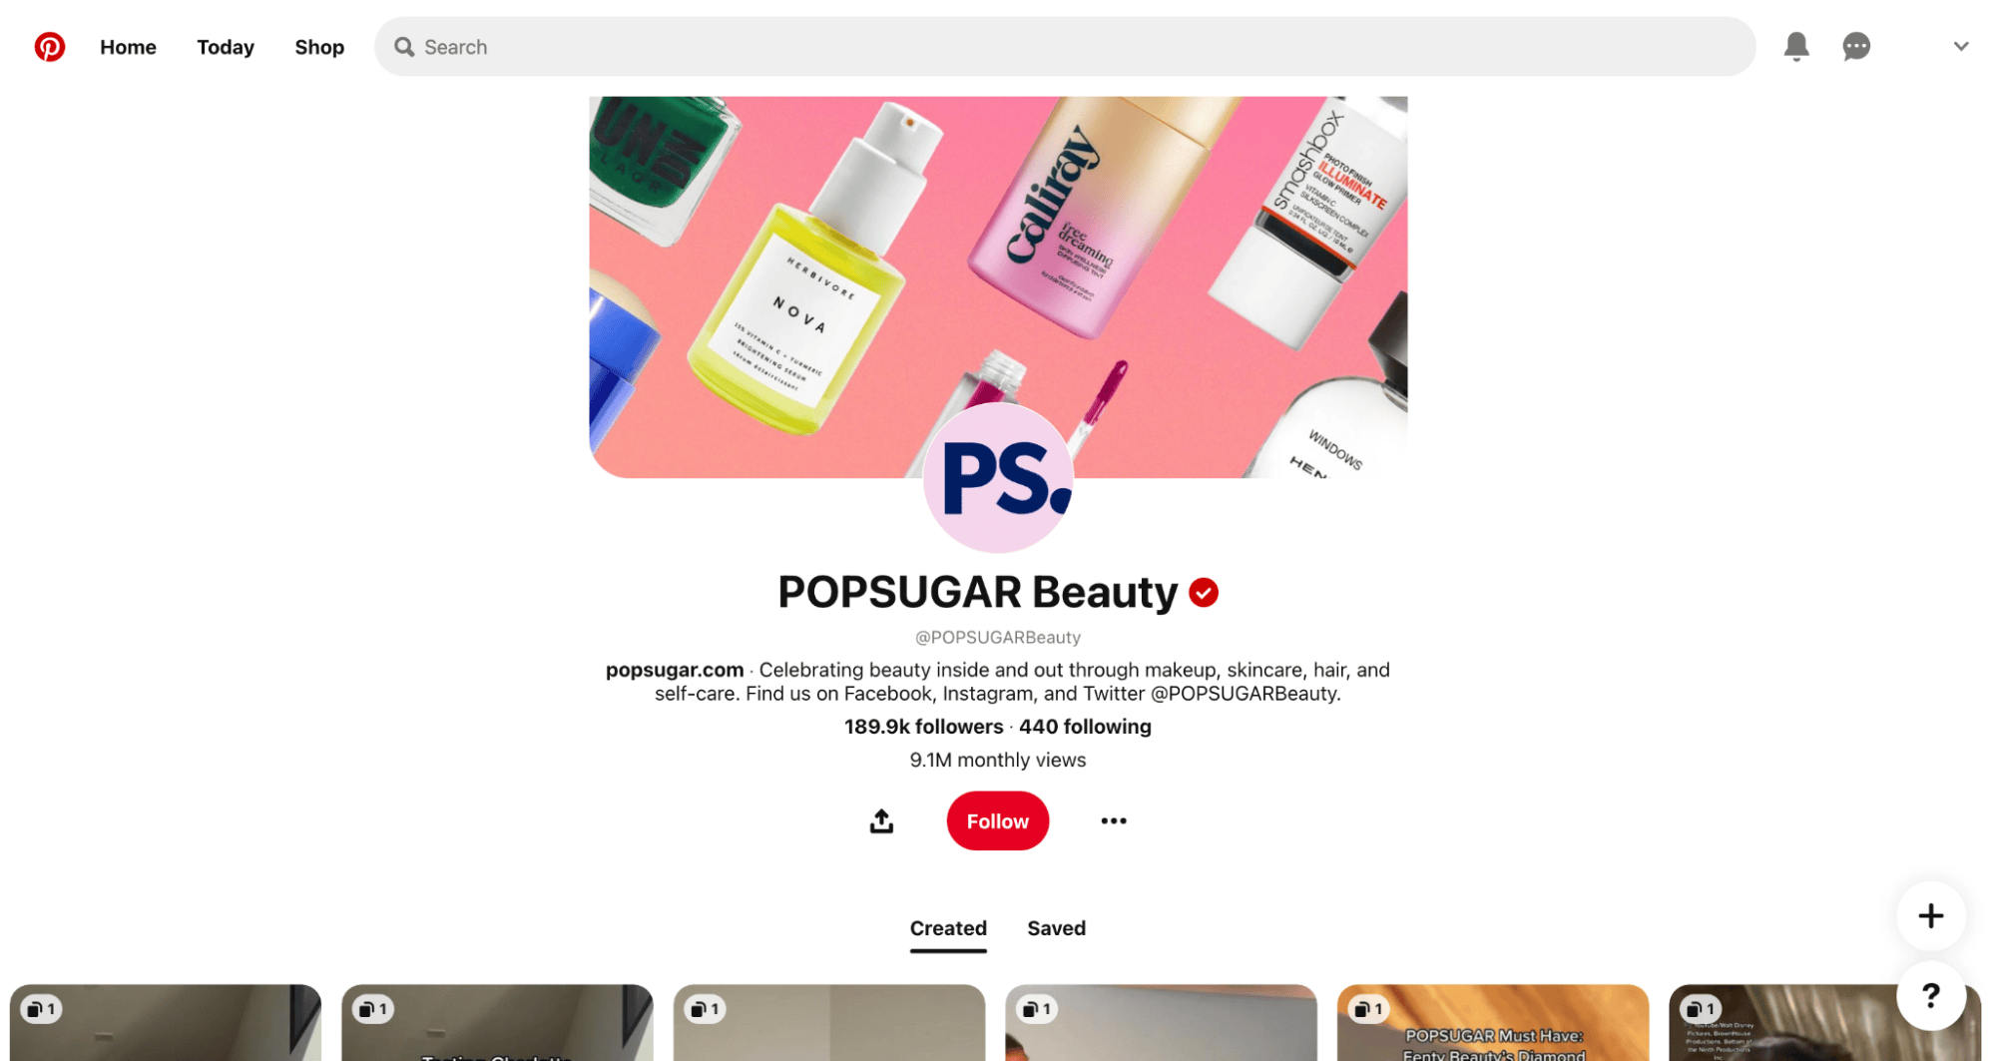Switch to the Saved tab
The width and height of the screenshot is (1995, 1061).
[1056, 928]
